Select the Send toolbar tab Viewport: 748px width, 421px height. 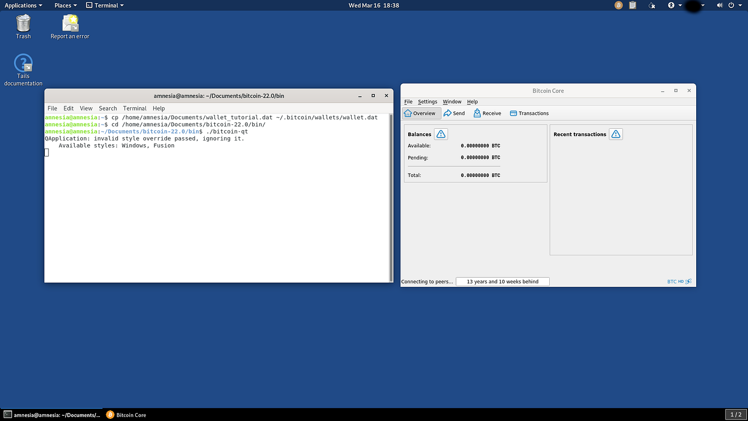tap(454, 113)
